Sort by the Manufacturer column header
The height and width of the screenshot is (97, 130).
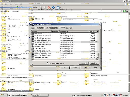[74, 32]
